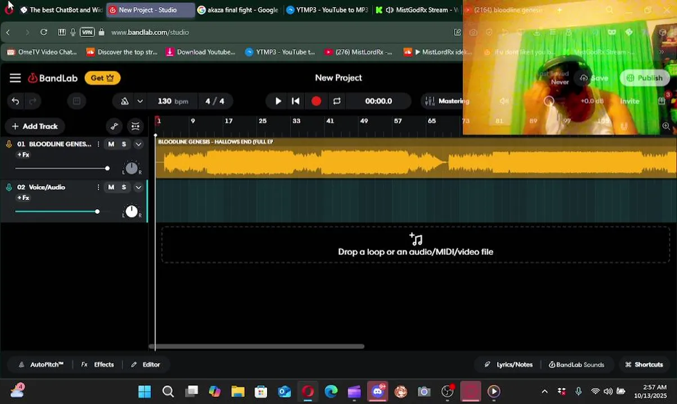677x404 pixels.
Task: Switch to the akaza final fight Google tab
Action: point(238,10)
